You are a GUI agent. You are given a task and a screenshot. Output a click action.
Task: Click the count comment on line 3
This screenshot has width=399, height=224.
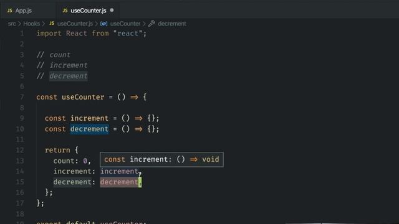pos(53,55)
